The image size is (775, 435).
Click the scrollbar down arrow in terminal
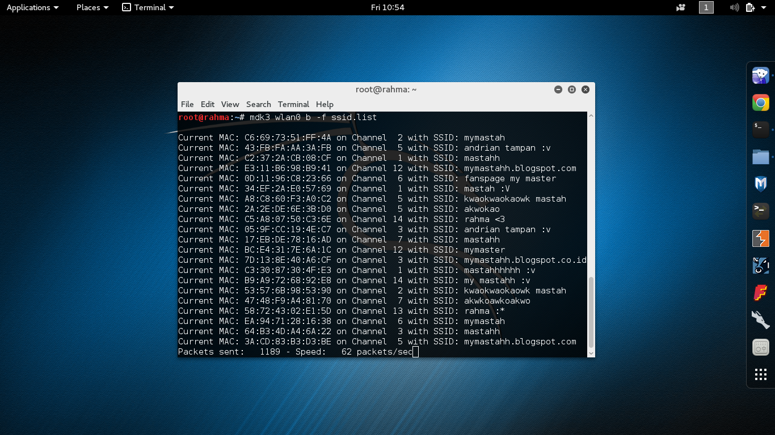coord(591,353)
